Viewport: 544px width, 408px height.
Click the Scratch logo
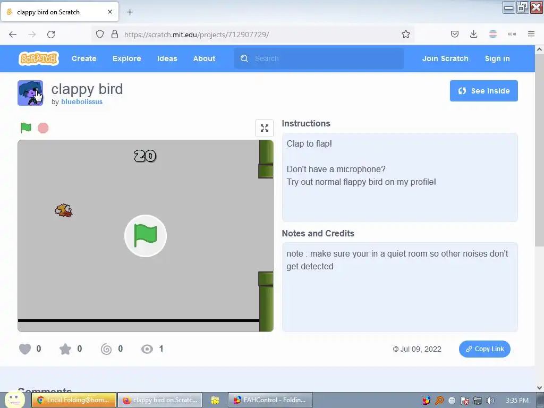click(38, 58)
